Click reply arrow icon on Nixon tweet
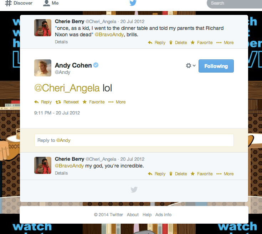The image size is (262, 234). tap(150, 43)
